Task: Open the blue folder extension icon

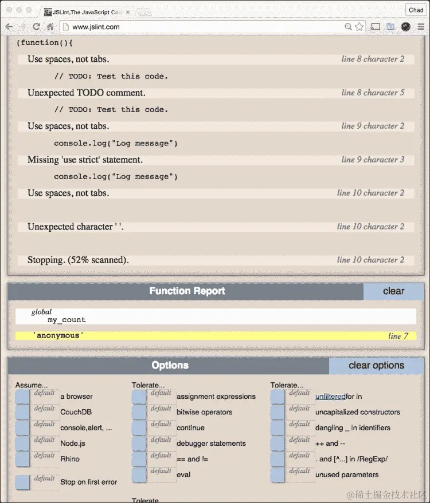Action: 390,27
